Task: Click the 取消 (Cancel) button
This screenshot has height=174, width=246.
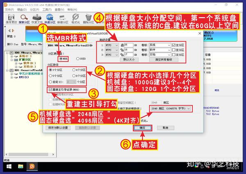Action: tap(166, 128)
